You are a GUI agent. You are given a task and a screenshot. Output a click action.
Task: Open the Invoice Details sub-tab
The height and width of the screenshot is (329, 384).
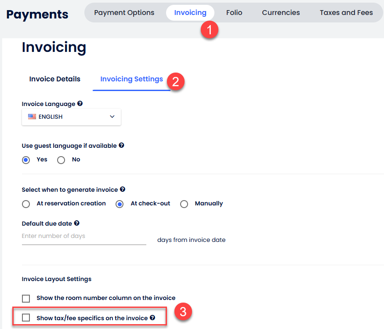(x=55, y=79)
